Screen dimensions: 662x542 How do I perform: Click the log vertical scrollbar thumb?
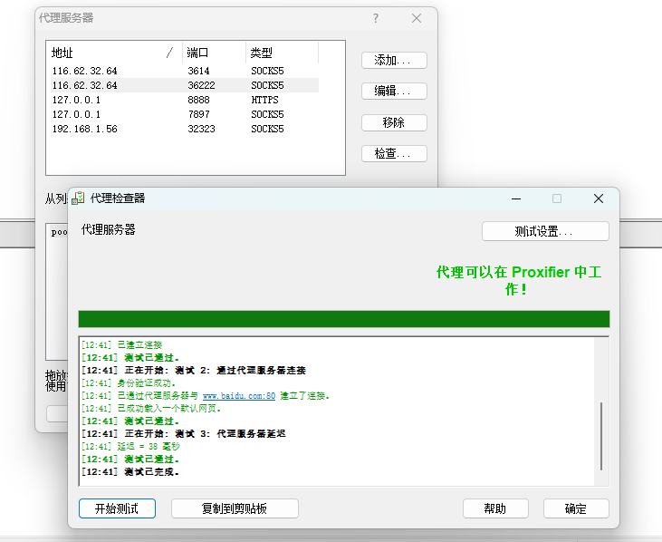(x=601, y=436)
